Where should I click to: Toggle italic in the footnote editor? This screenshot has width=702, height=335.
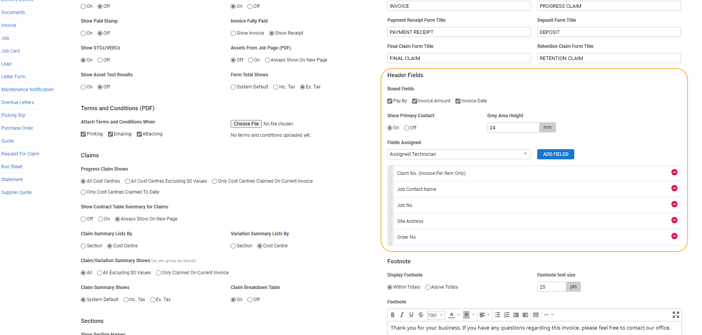pyautogui.click(x=402, y=315)
